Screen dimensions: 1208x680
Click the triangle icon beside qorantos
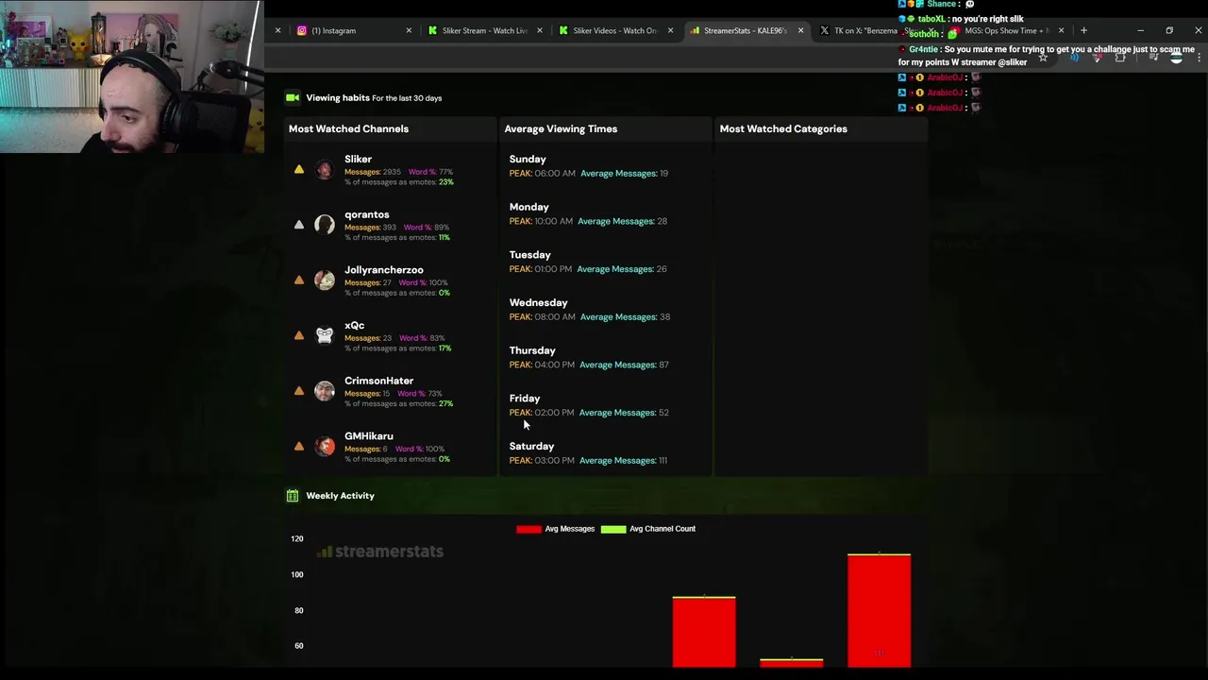pos(299,225)
